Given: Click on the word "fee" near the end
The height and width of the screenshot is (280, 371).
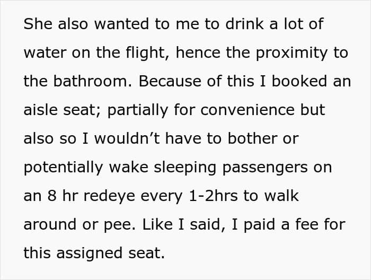Looking at the screenshot, I should coord(307,224).
